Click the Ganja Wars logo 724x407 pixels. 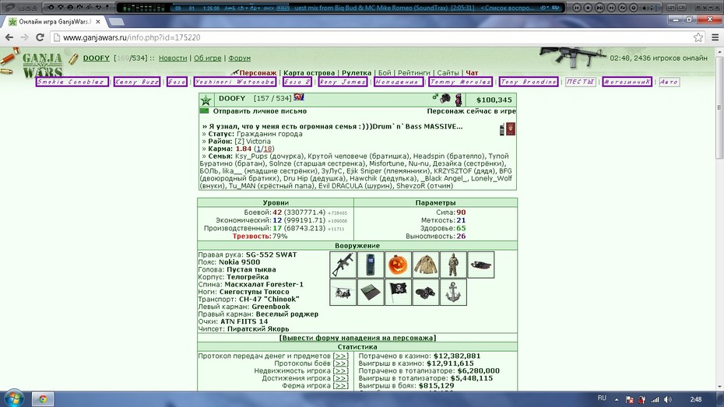tap(42, 65)
